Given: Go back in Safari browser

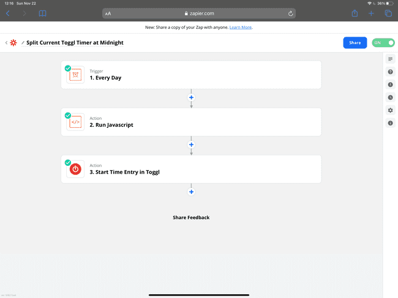Looking at the screenshot, I should (x=8, y=13).
